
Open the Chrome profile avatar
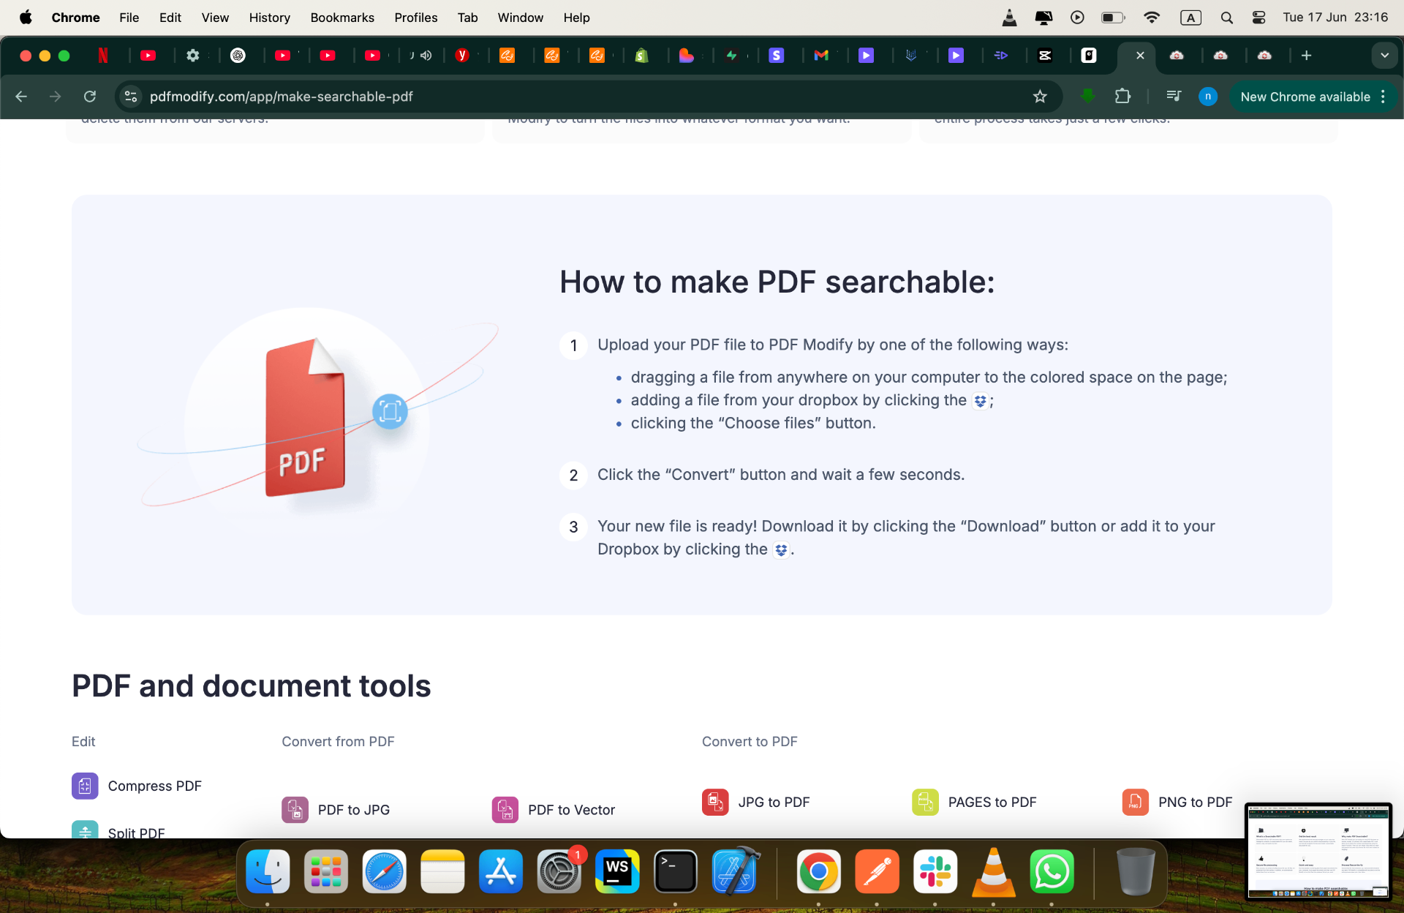click(x=1208, y=97)
